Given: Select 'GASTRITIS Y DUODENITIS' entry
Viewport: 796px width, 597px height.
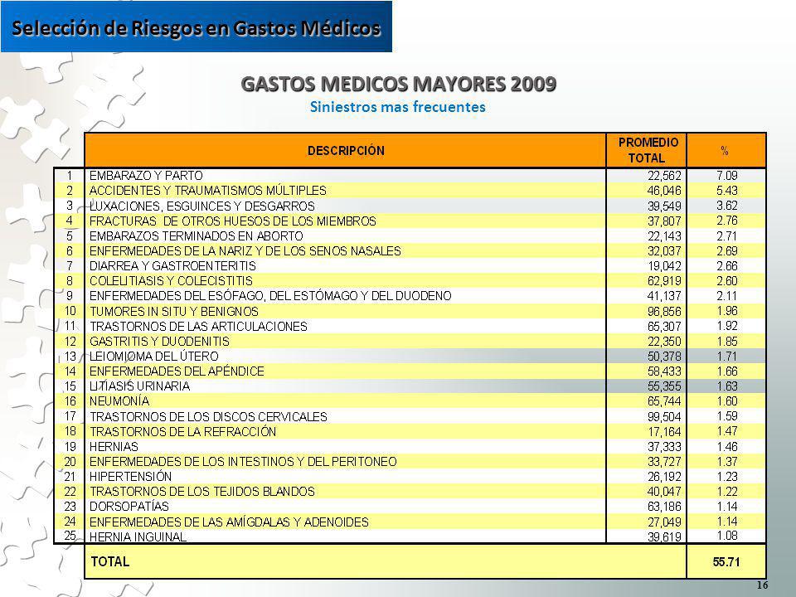Looking at the screenshot, I should (x=159, y=342).
